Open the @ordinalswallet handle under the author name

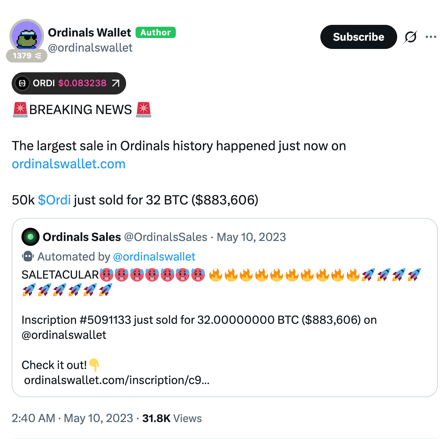(90, 48)
